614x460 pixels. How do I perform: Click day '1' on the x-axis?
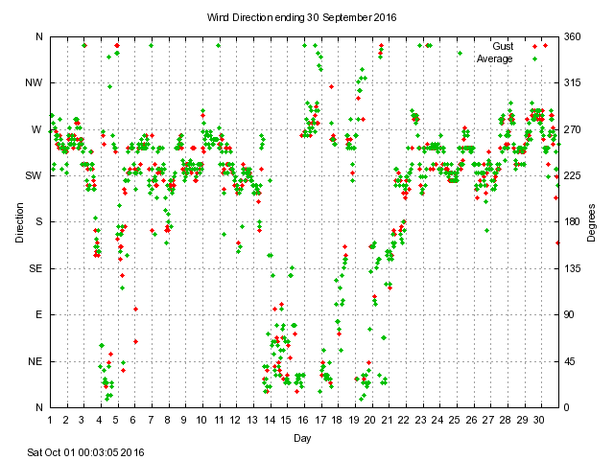[50, 420]
